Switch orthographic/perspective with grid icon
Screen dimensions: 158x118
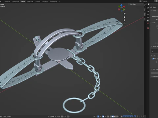124,23
